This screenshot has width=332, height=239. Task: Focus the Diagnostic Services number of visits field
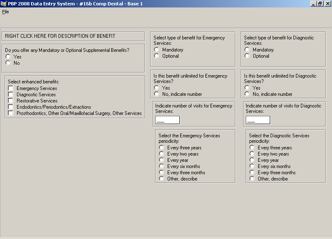click(258, 120)
